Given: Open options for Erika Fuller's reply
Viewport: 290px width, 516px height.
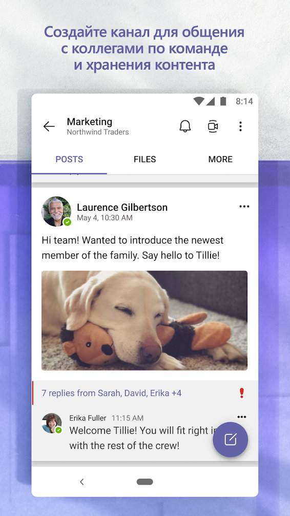Looking at the screenshot, I should pyautogui.click(x=242, y=417).
